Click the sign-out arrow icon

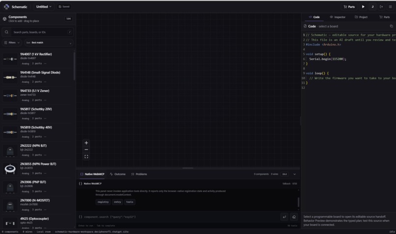pos(381,7)
